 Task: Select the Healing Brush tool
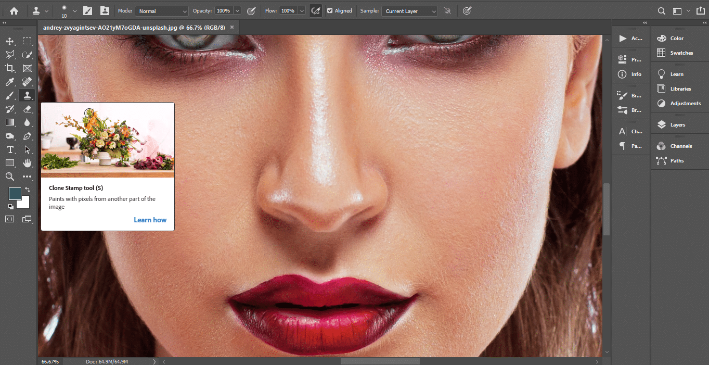click(x=25, y=81)
